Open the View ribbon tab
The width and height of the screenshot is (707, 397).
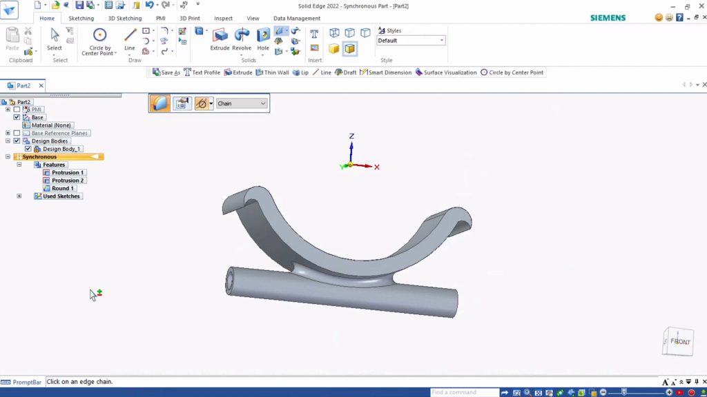click(253, 19)
